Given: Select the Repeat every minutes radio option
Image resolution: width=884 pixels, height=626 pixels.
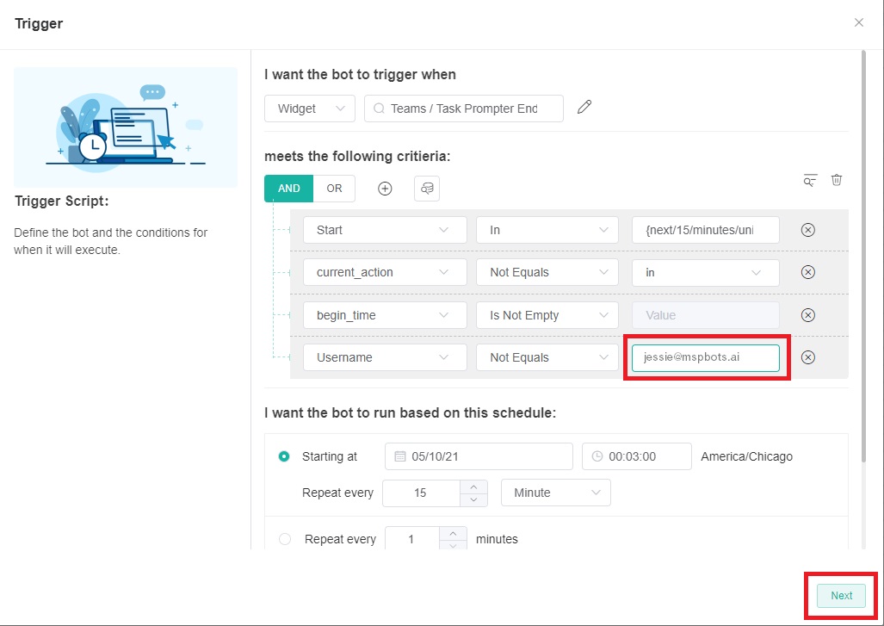Looking at the screenshot, I should (x=285, y=539).
